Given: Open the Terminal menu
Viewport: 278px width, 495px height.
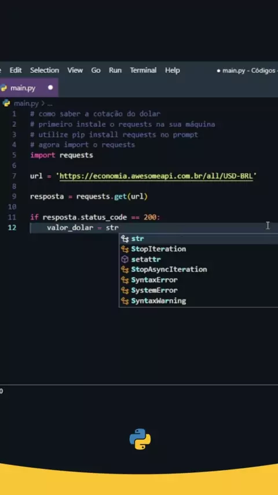Looking at the screenshot, I should [x=143, y=70].
